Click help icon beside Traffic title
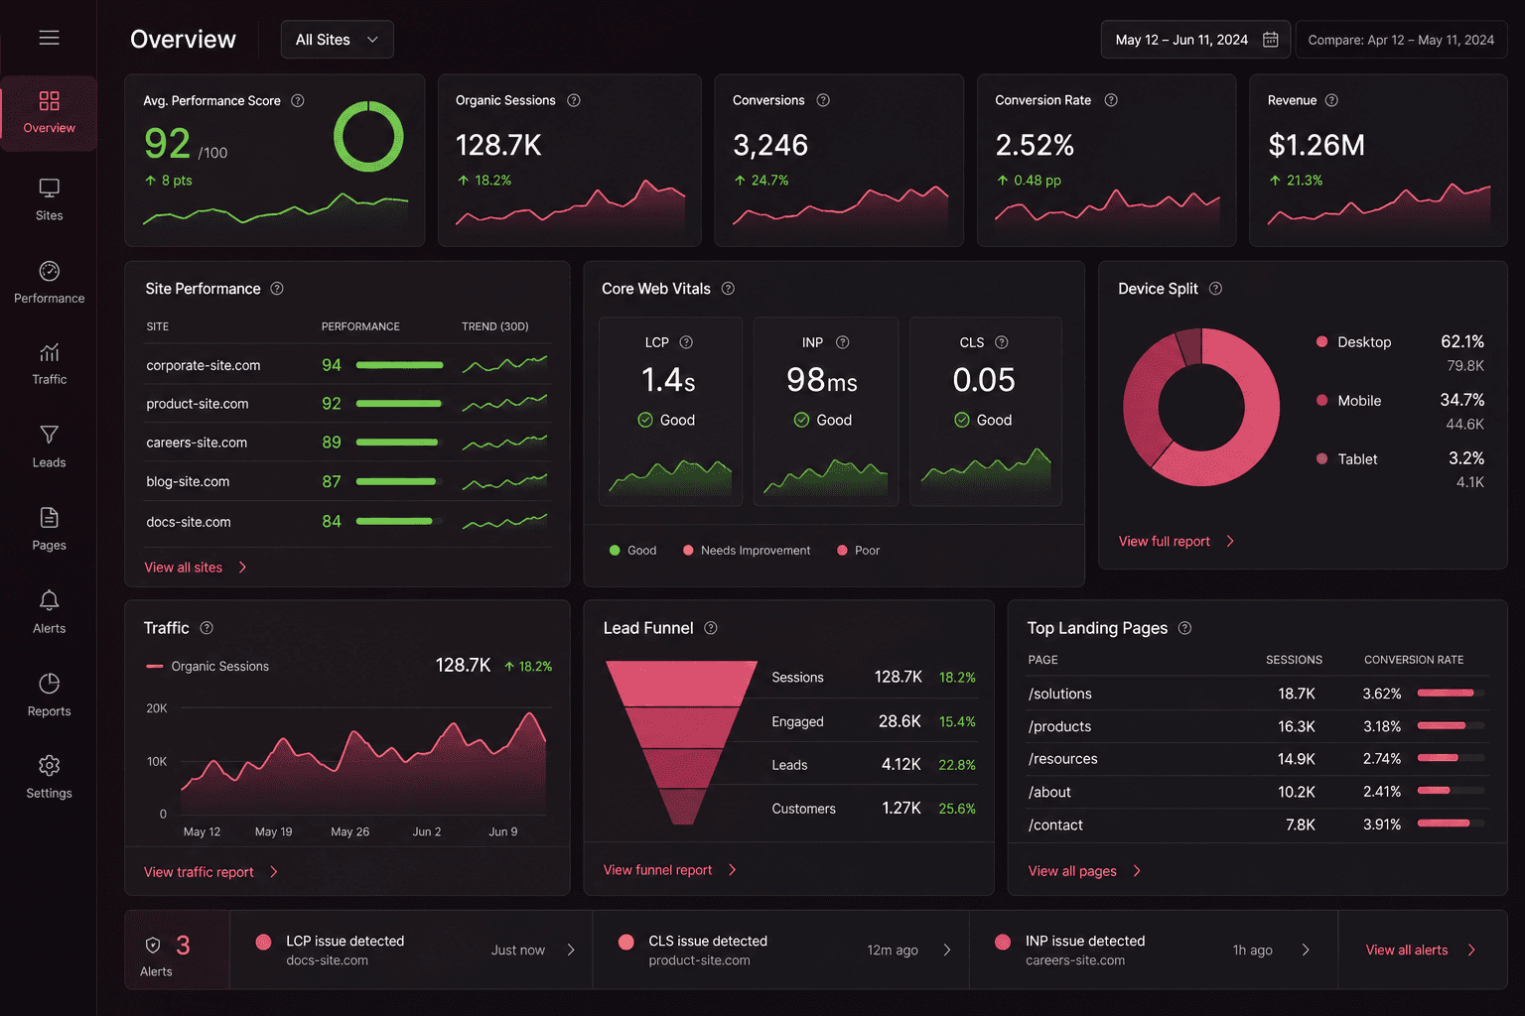 point(207,628)
